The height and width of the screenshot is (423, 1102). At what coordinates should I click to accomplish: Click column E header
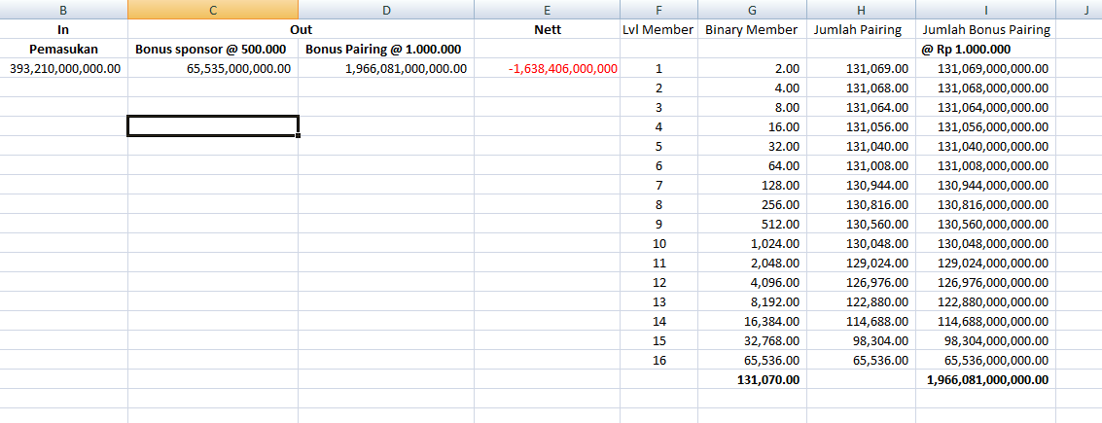[x=547, y=10]
